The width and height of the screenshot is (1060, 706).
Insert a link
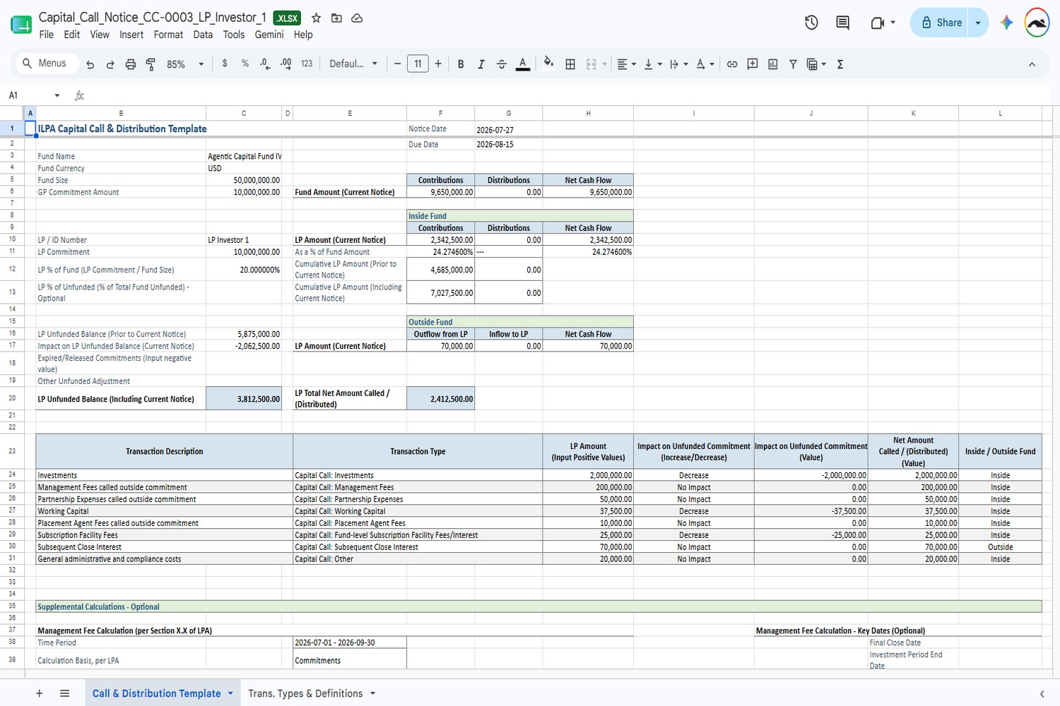click(x=732, y=64)
